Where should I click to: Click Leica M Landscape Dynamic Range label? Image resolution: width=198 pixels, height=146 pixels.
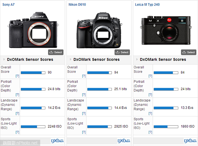(142, 105)
